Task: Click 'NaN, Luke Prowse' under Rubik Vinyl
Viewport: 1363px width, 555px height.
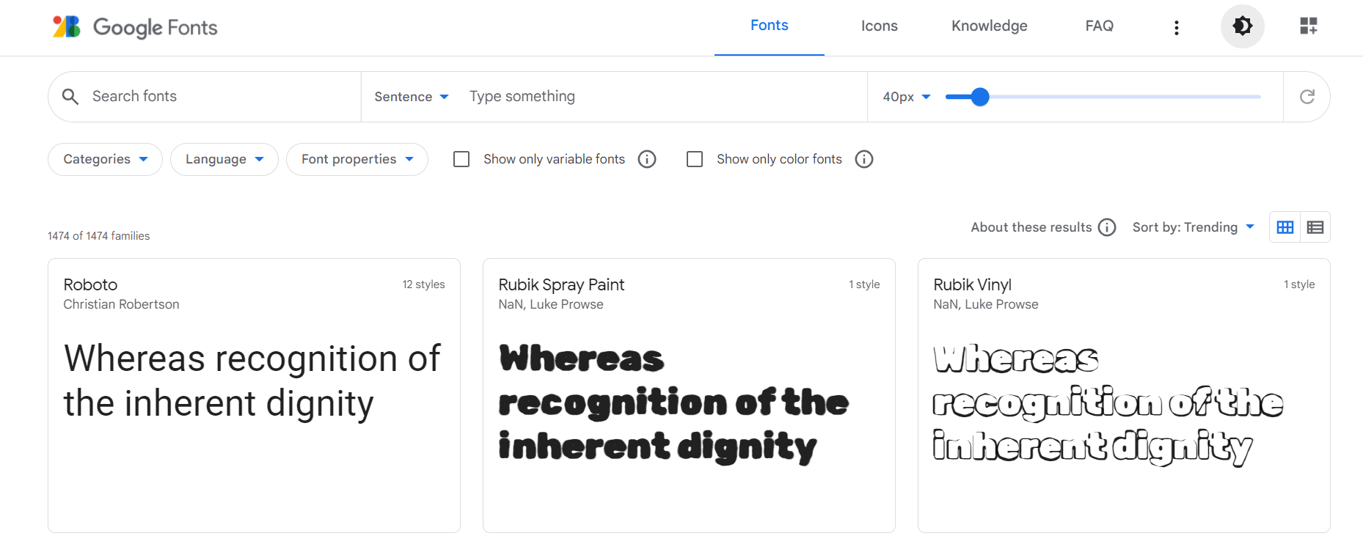Action: point(986,304)
